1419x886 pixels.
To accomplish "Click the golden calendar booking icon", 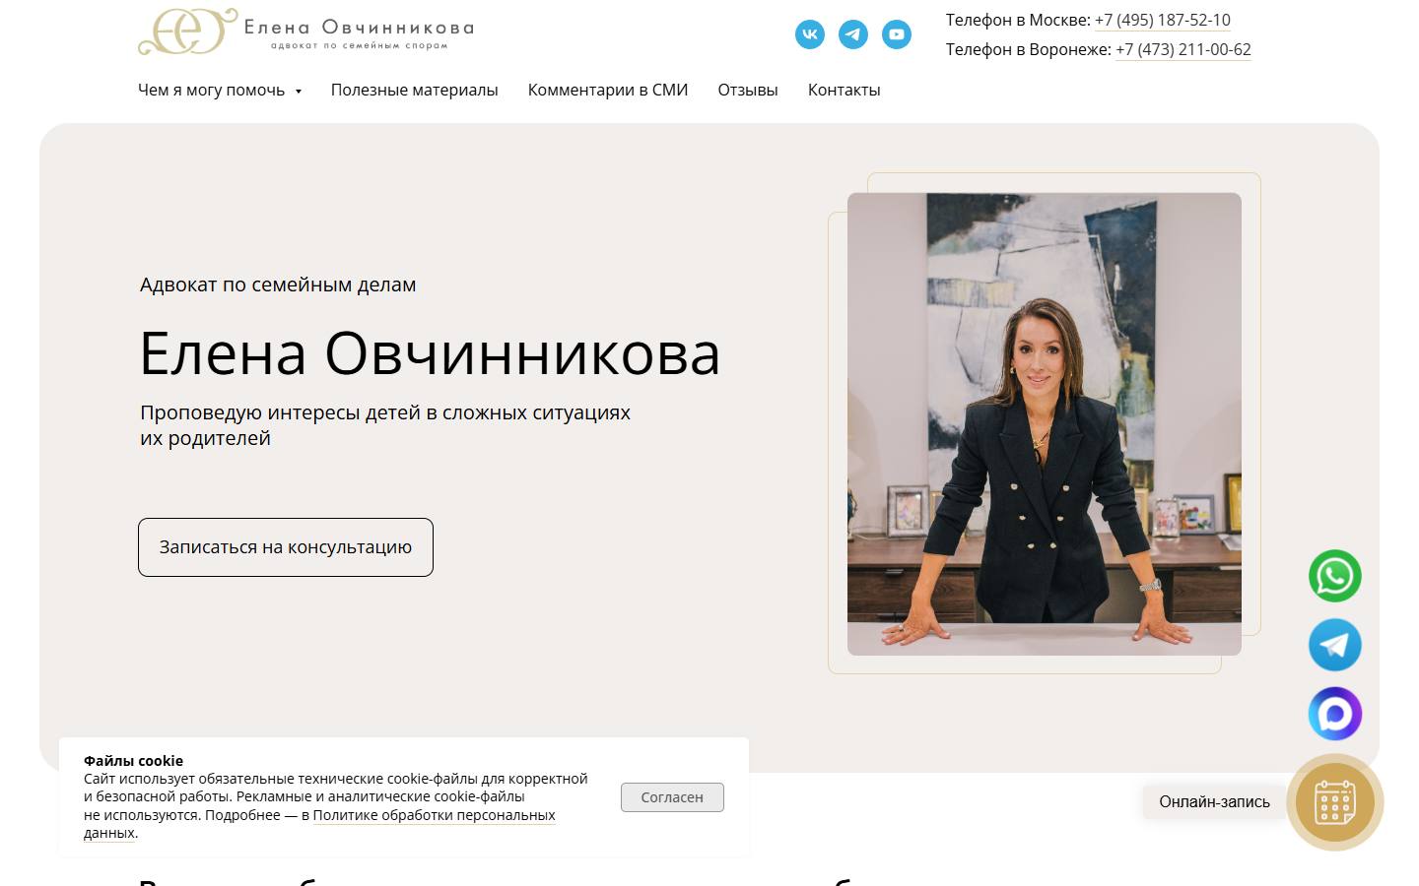I will pyautogui.click(x=1335, y=802).
